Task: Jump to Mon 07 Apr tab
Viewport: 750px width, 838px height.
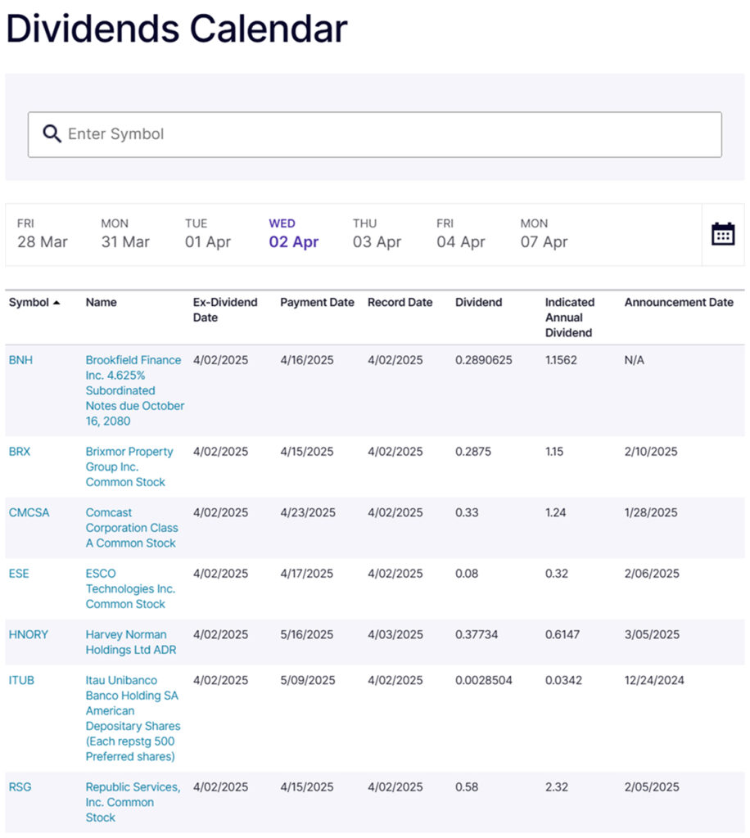Action: click(x=544, y=234)
